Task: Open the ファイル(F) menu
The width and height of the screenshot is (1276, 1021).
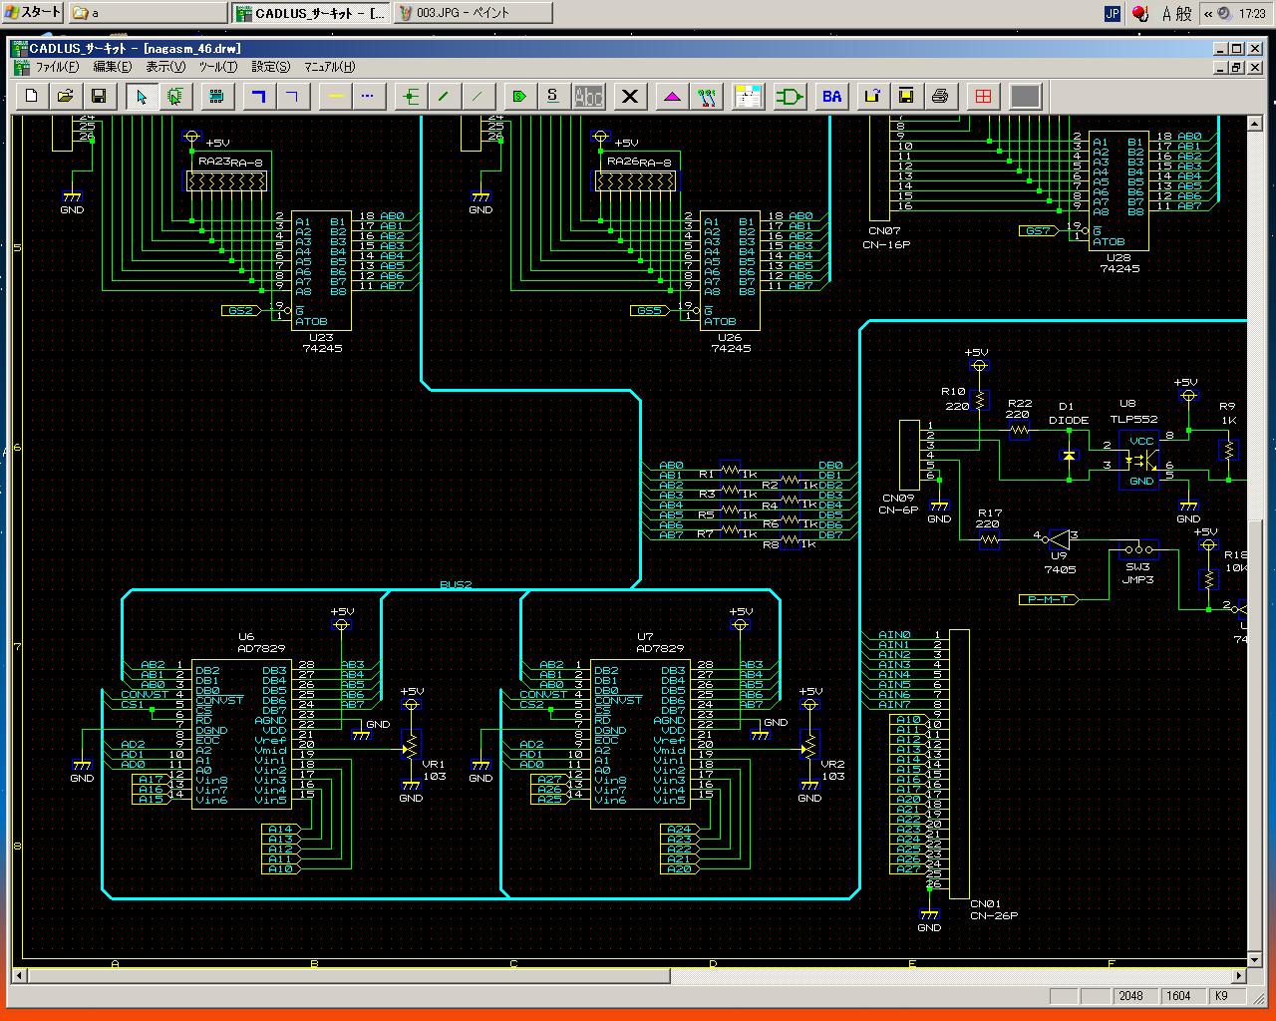Action: pos(57,67)
